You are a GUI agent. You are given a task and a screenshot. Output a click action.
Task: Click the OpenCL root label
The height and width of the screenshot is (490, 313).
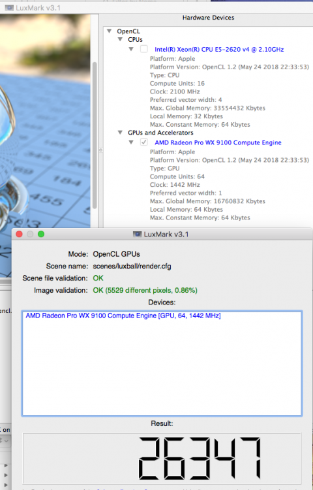coord(128,31)
